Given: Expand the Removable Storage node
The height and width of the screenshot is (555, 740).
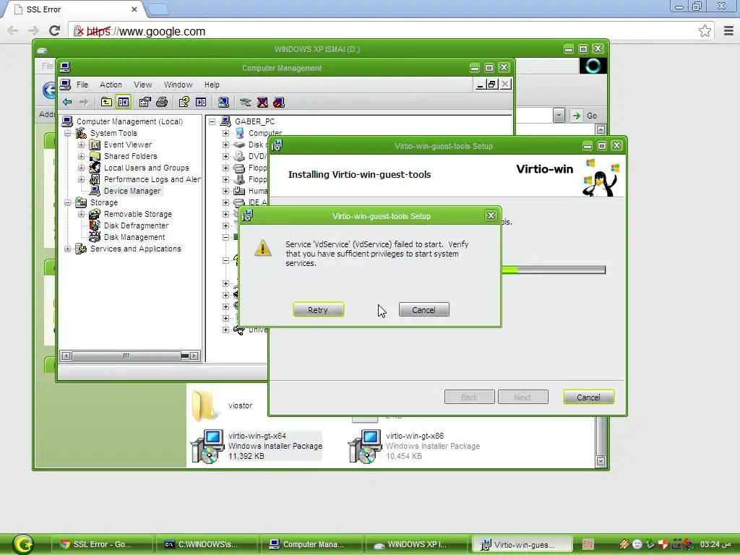Looking at the screenshot, I should click(x=81, y=214).
